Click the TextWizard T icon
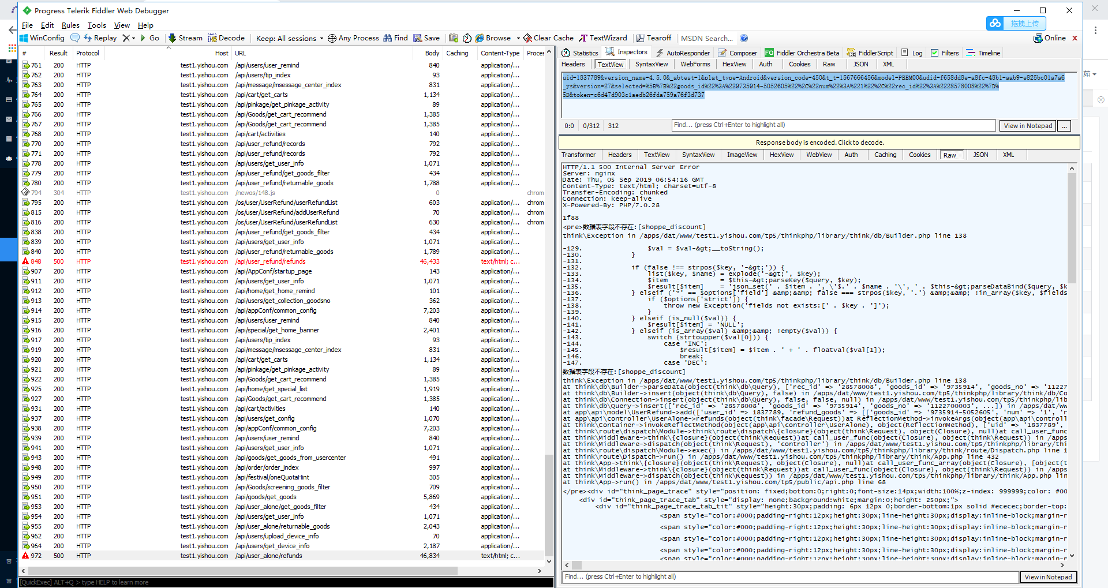The image size is (1108, 588). click(x=583, y=38)
